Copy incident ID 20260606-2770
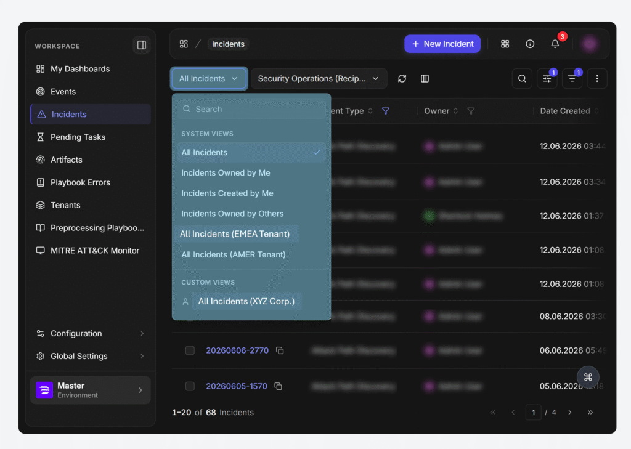 click(280, 350)
